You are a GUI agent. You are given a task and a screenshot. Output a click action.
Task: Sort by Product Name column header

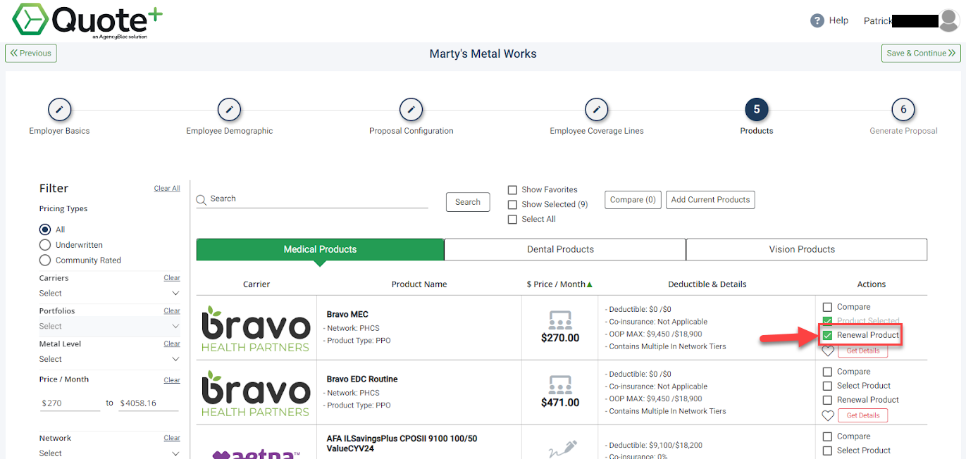point(419,284)
